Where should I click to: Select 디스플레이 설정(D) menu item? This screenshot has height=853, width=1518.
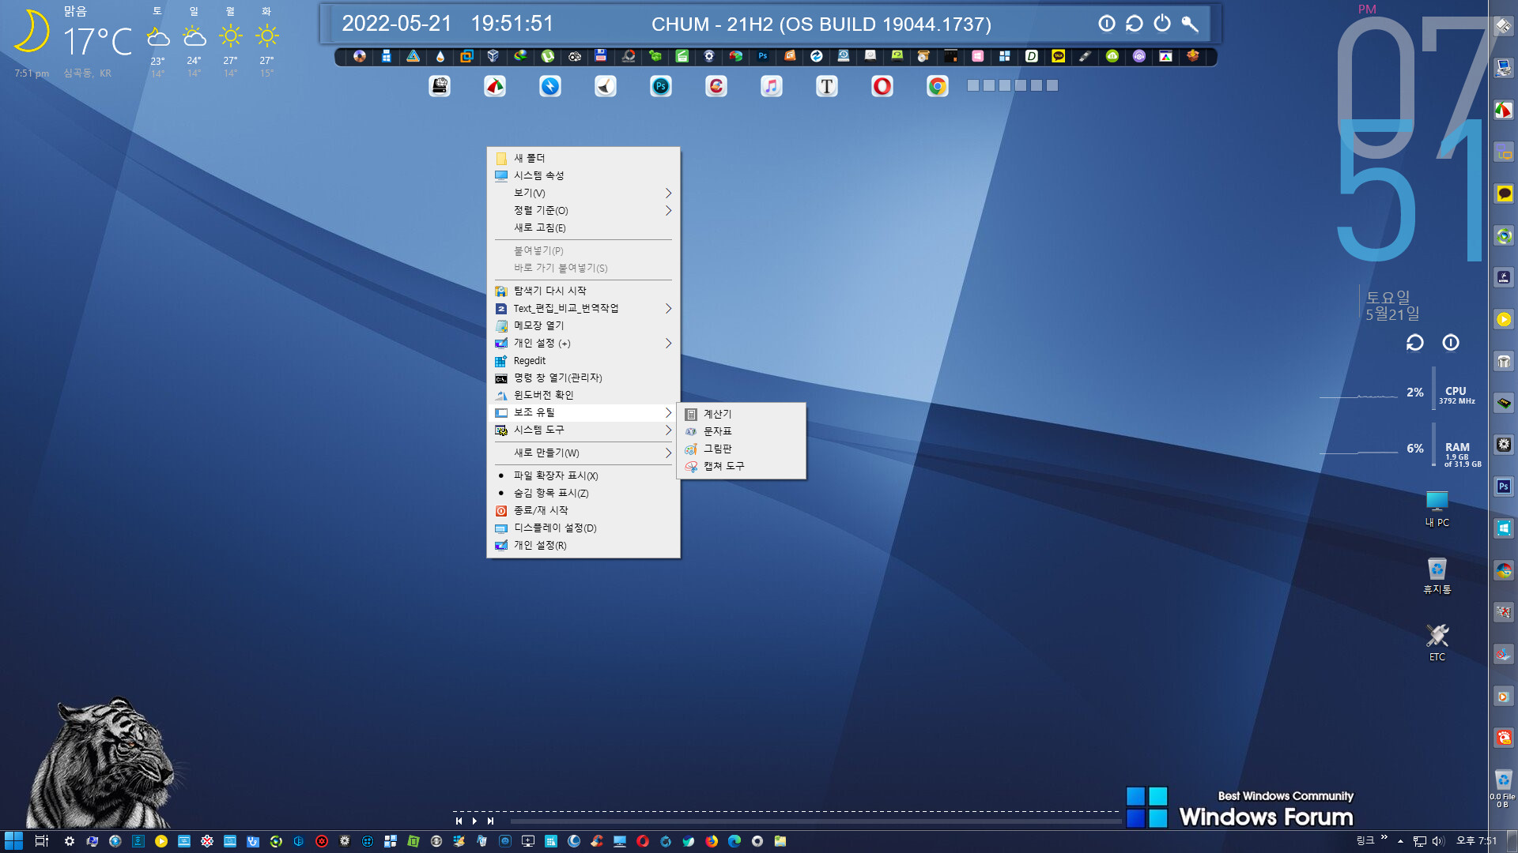coord(583,528)
